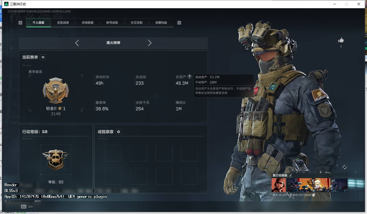This screenshot has height=214, width=367.
Task: Click the thumbs-up like icon
Action: pos(341,40)
